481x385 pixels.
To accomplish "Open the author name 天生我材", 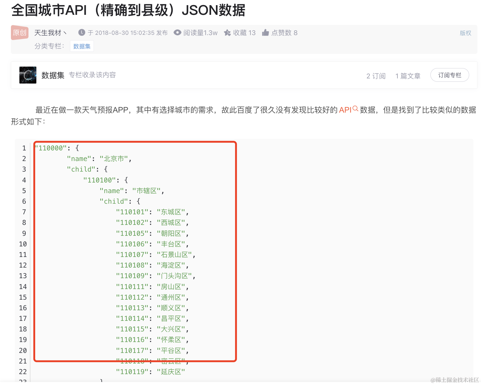I will [x=48, y=33].
